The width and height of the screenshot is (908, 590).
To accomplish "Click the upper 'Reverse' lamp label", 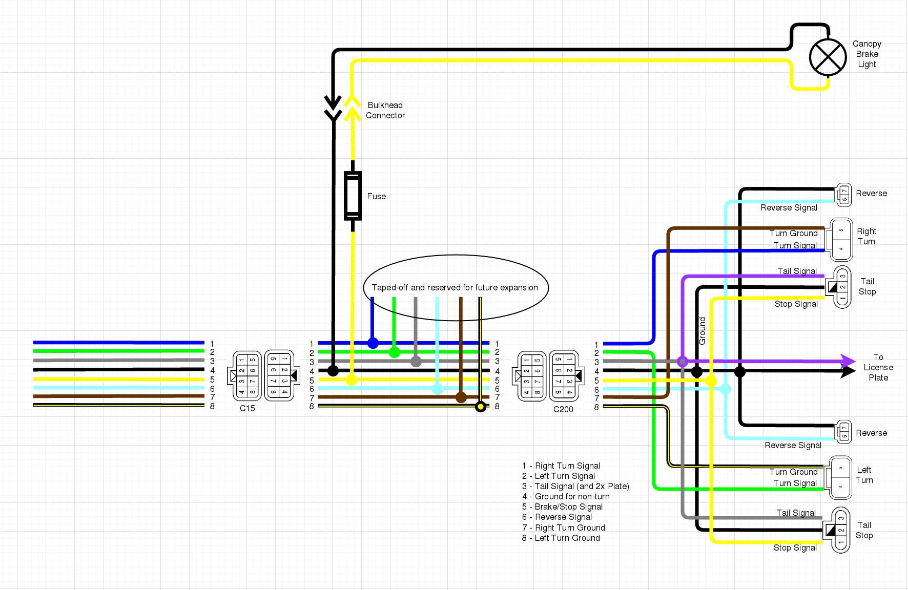I will coord(872,193).
